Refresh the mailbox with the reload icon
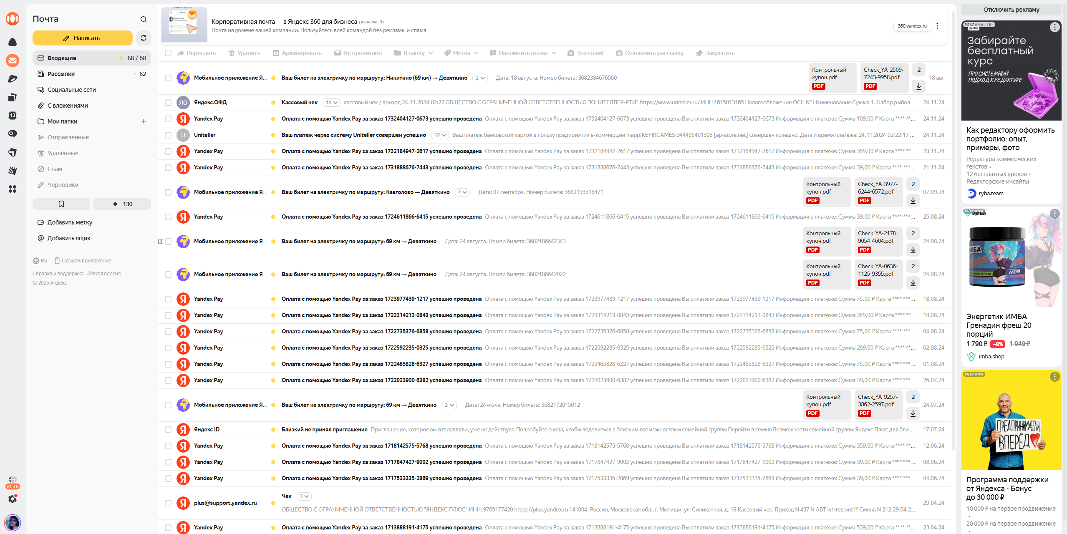 (144, 38)
